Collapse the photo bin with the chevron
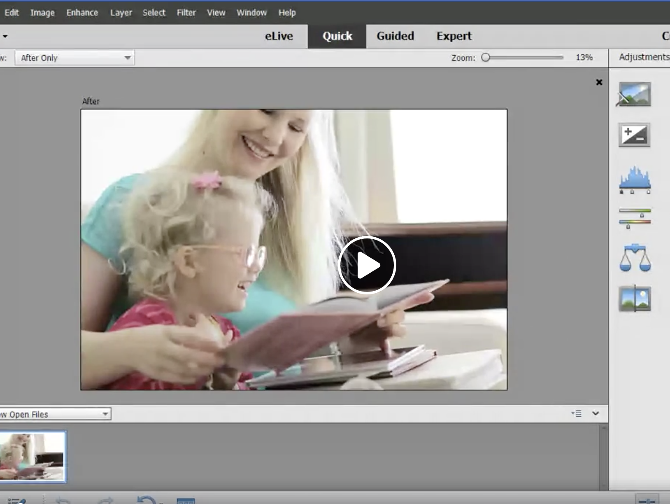Image resolution: width=670 pixels, height=504 pixels. 596,413
